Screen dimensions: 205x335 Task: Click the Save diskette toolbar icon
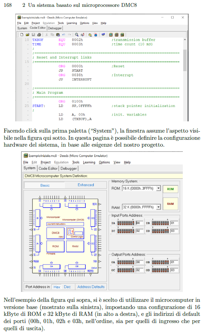33,35
